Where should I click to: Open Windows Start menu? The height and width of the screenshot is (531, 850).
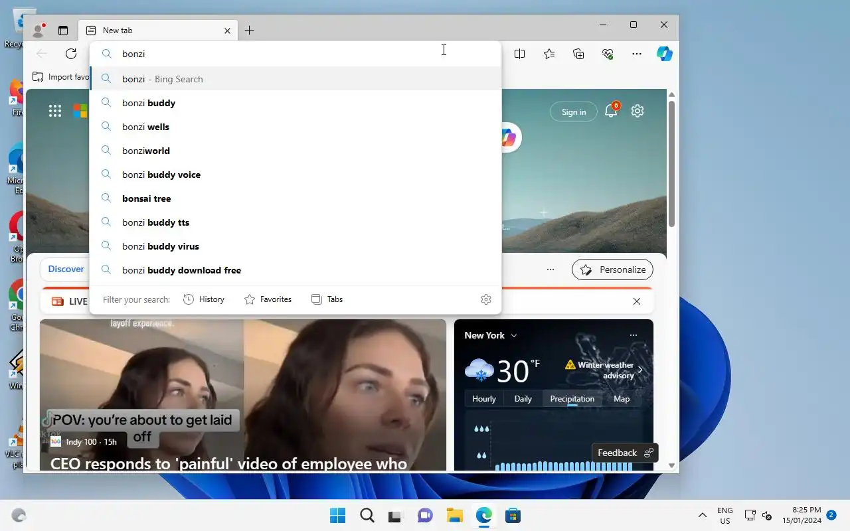337,516
